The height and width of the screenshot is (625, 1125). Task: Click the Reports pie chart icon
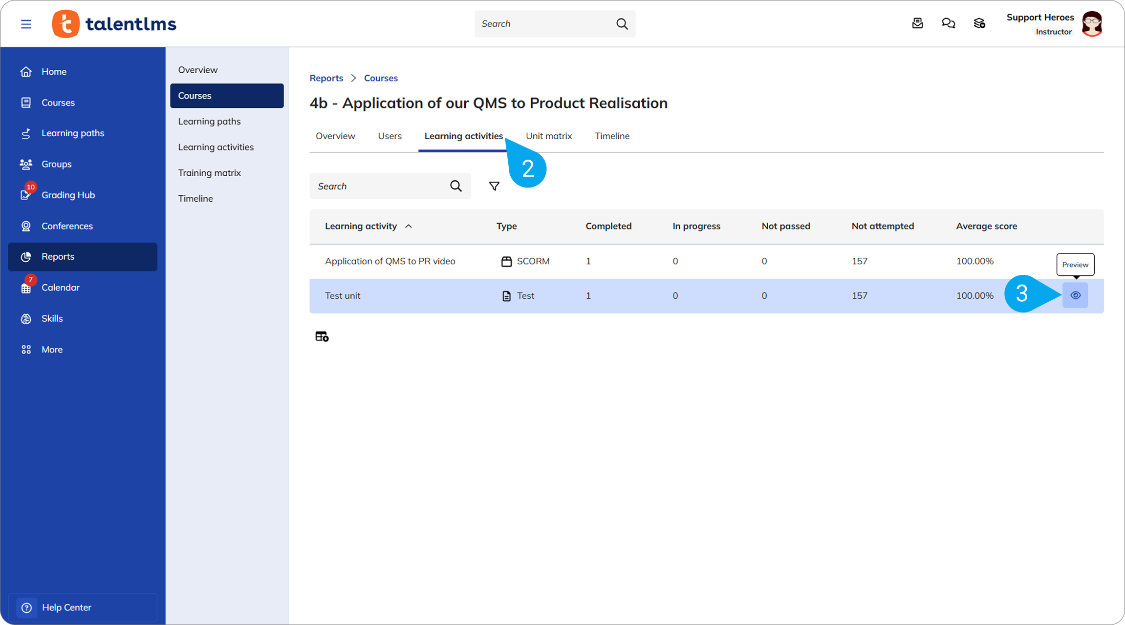(26, 257)
